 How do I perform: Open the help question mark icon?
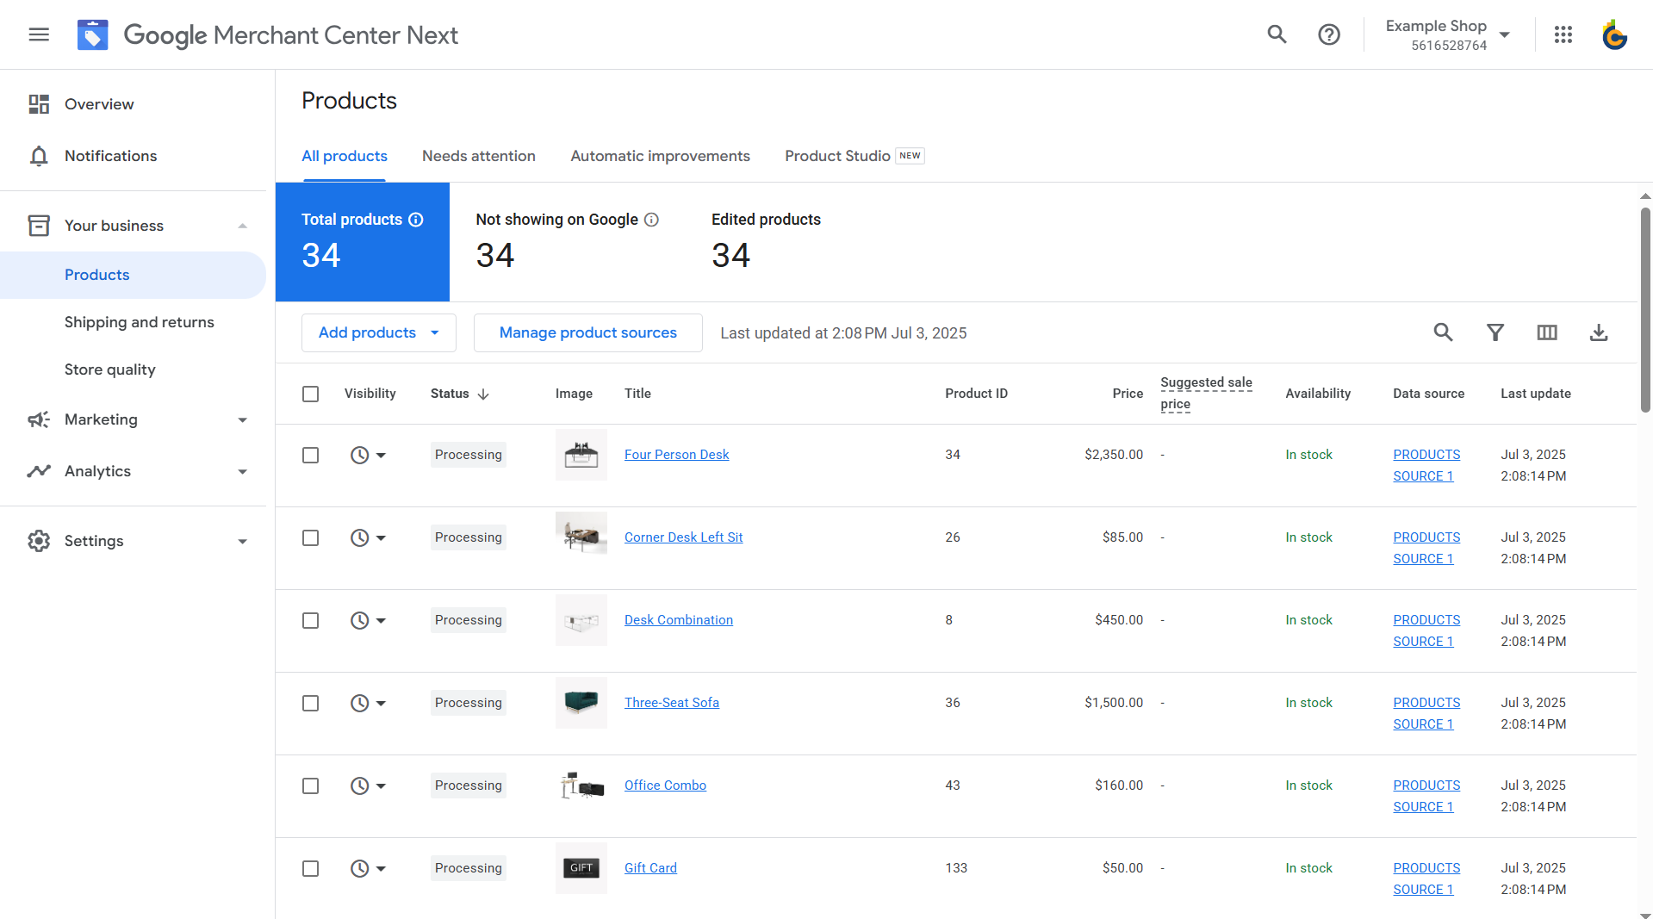(1328, 34)
